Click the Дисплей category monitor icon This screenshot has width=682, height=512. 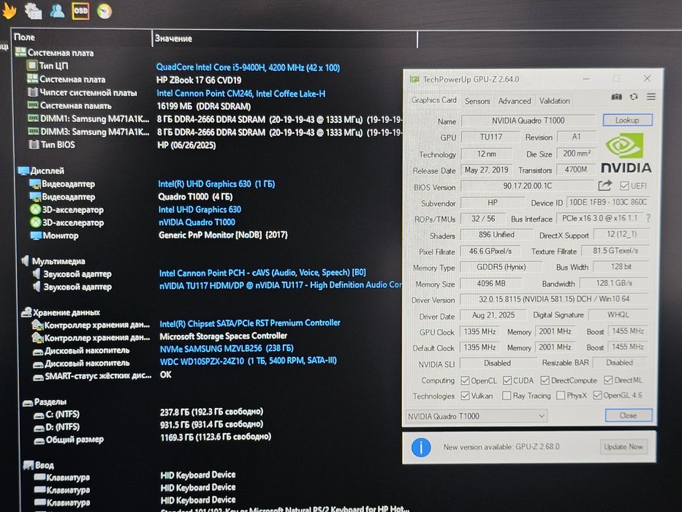tap(23, 170)
